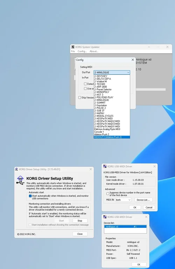Click Close in Driver Setup Utility
175x269 pixels.
pos(80,234)
